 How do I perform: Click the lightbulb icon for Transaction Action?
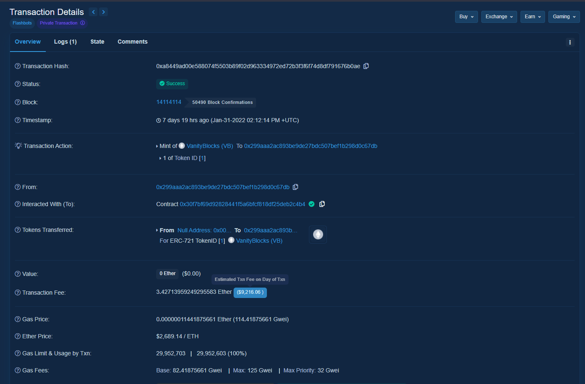click(x=18, y=146)
